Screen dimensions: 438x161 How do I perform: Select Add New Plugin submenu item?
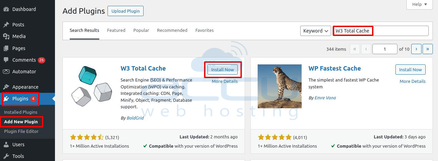click(21, 122)
